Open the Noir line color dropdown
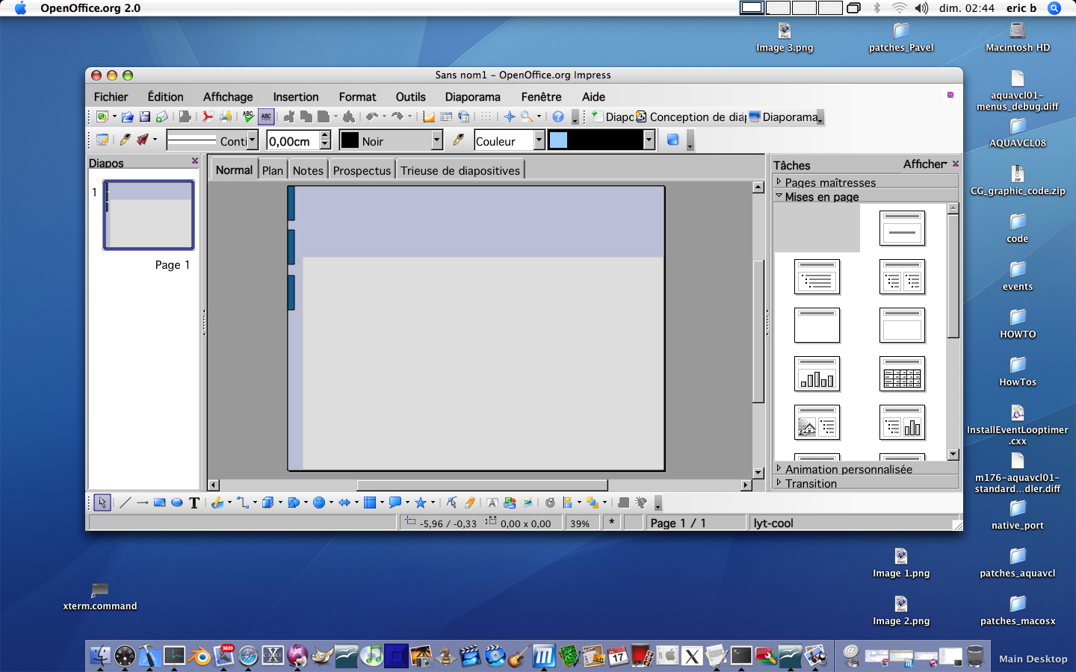The height and width of the screenshot is (672, 1076). coord(437,140)
